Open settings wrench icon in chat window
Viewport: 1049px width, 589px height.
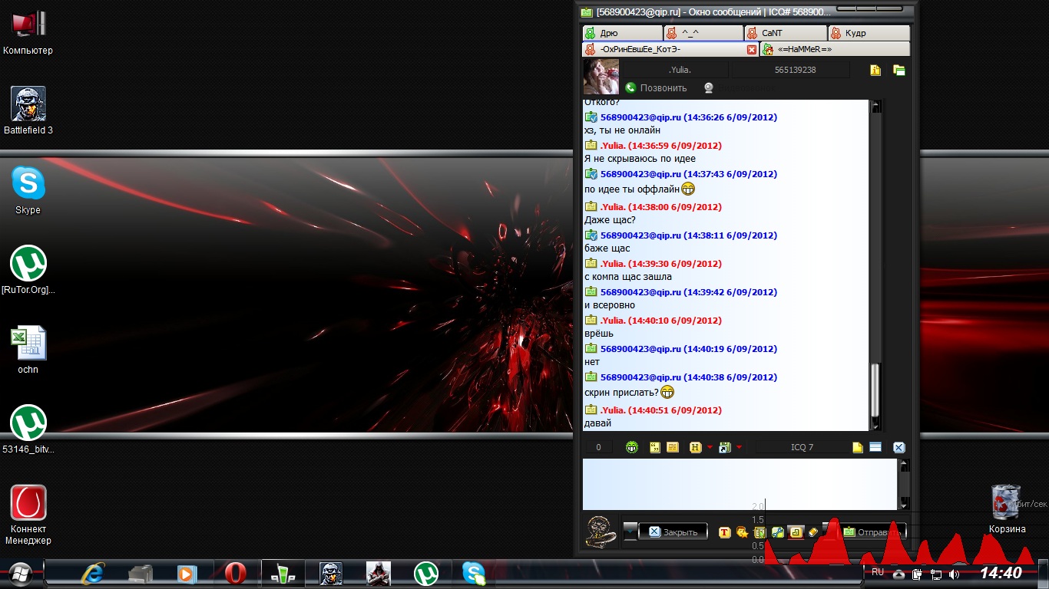coord(778,532)
